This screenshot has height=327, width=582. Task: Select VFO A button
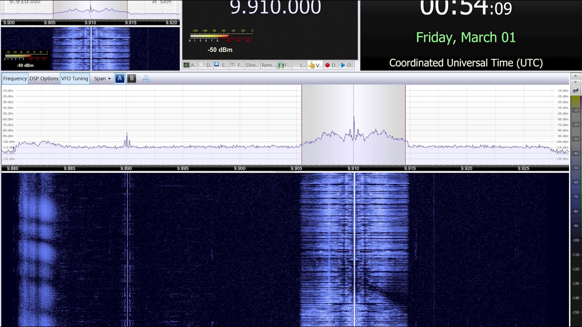[120, 79]
